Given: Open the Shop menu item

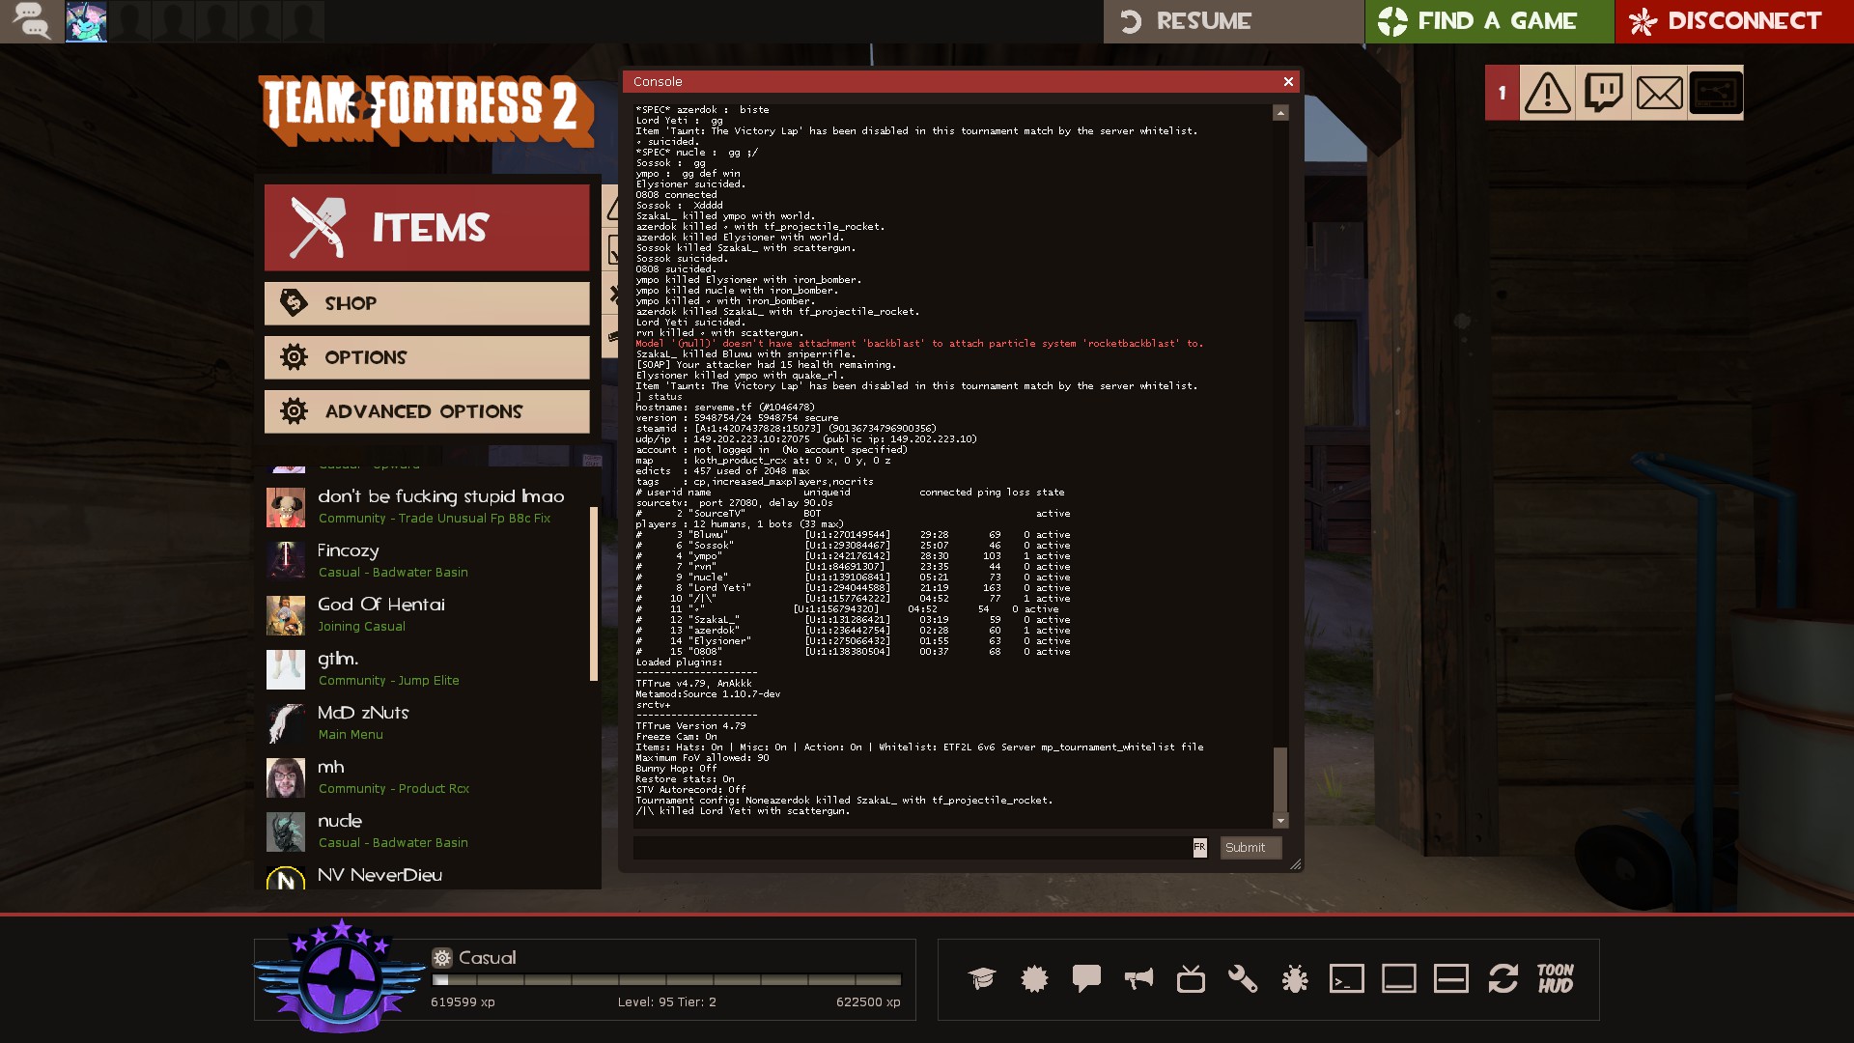Looking at the screenshot, I should click(x=427, y=303).
